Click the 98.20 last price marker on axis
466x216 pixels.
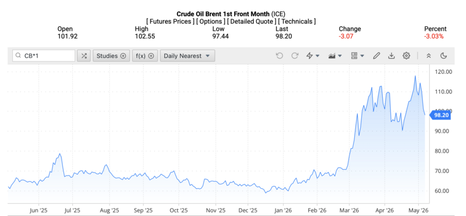[x=440, y=115]
